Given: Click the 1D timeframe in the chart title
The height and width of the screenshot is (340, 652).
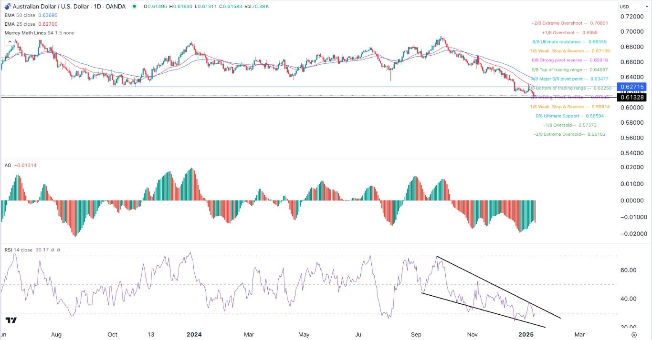Looking at the screenshot, I should (96, 6).
